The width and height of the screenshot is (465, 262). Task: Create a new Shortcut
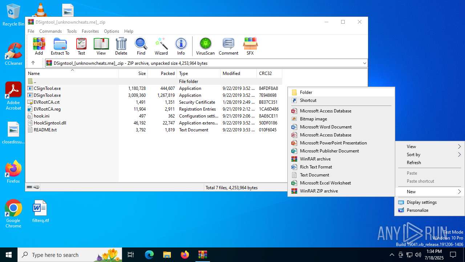tap(341, 100)
